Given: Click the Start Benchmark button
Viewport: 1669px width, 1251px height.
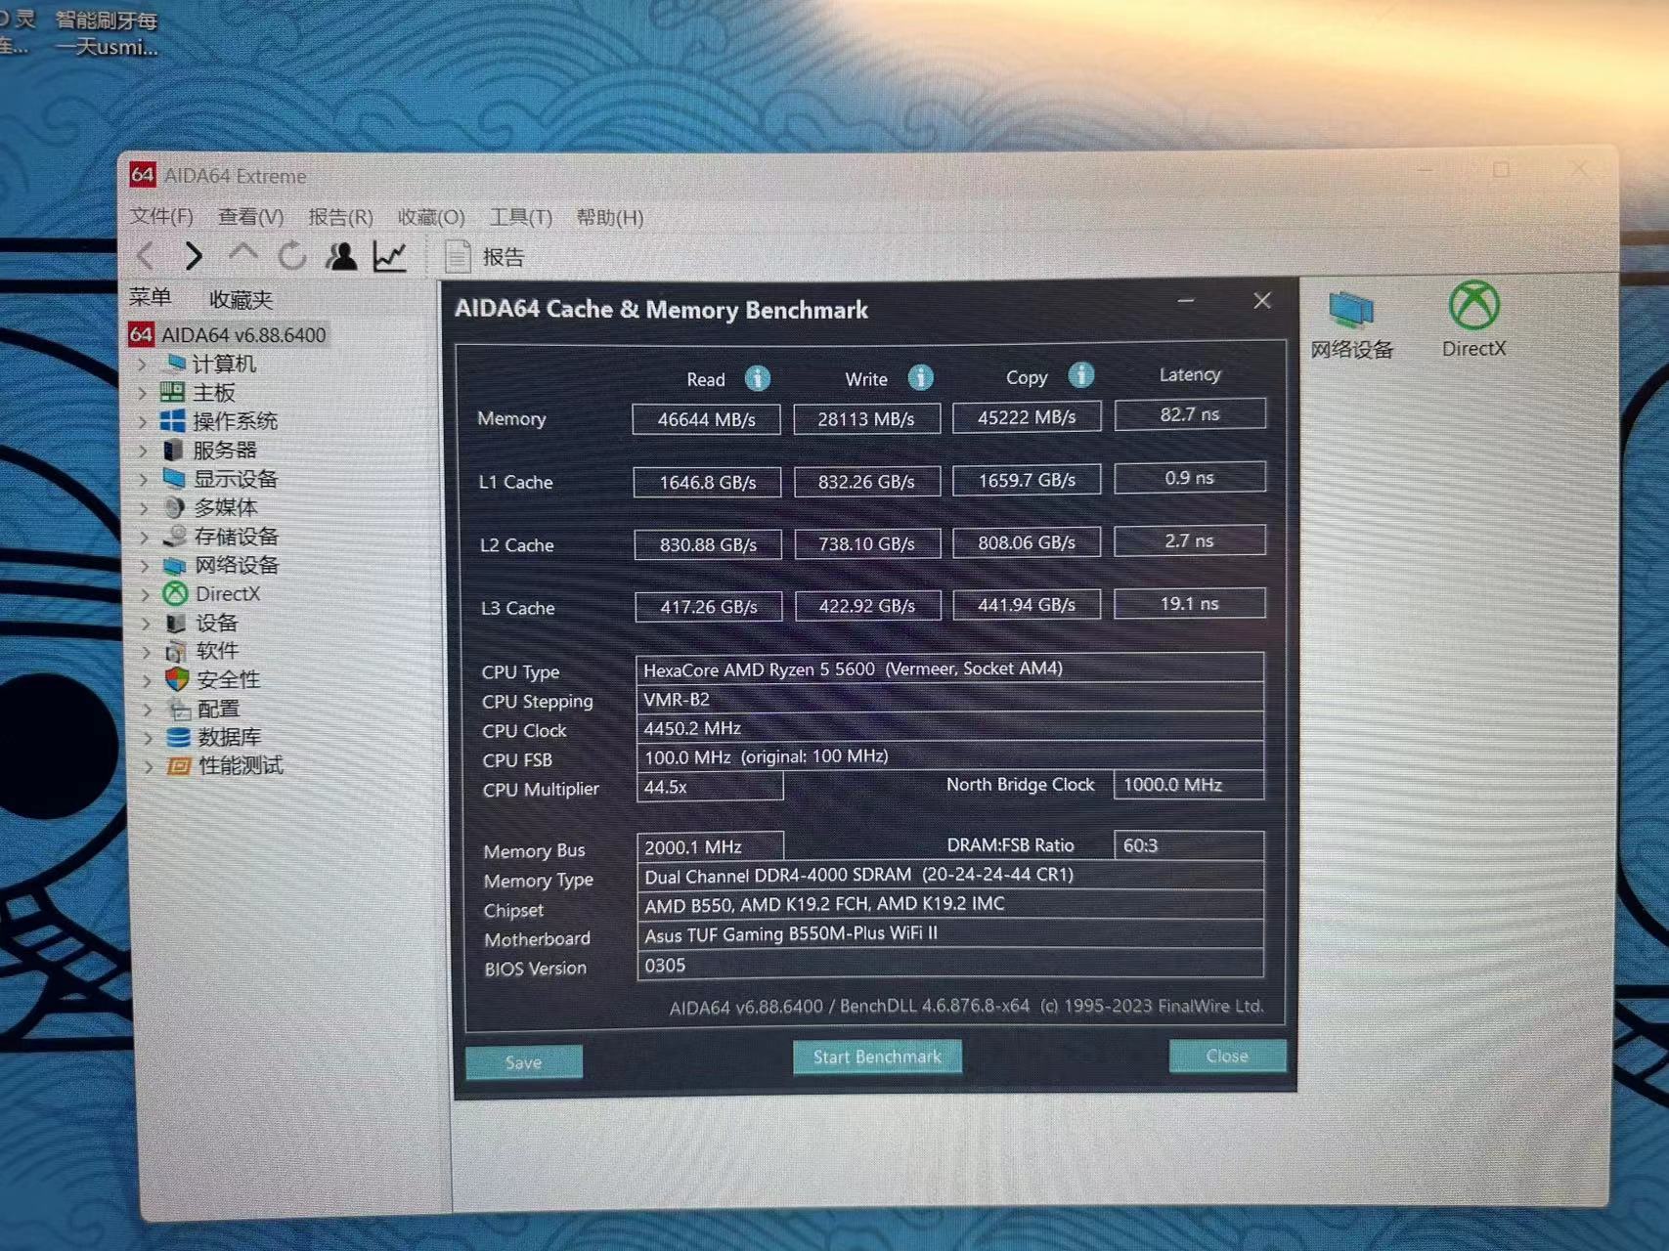Looking at the screenshot, I should tap(876, 1057).
